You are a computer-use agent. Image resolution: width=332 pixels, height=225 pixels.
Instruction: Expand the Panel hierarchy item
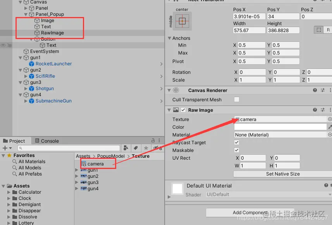[x=26, y=8]
